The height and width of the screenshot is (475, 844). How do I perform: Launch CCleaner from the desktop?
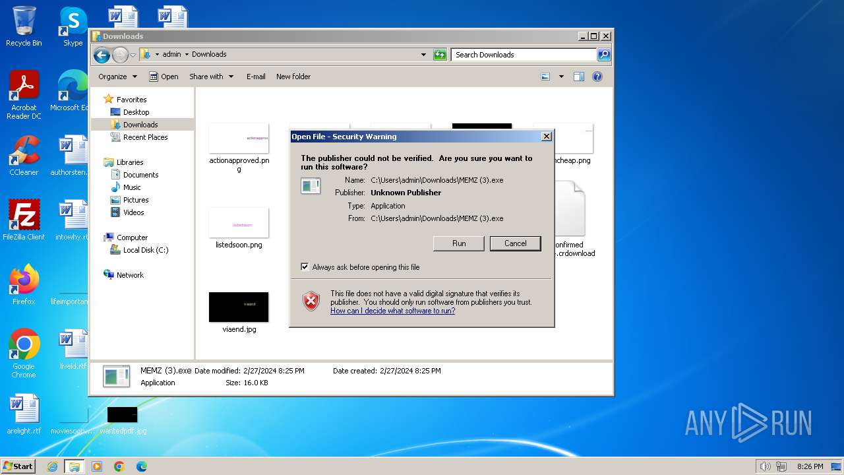tap(24, 156)
